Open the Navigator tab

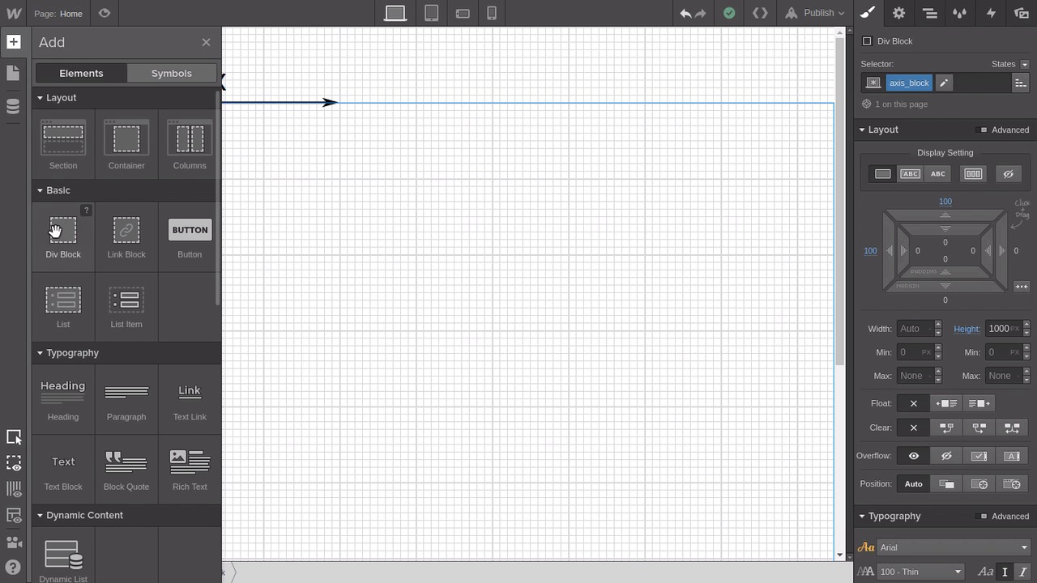coord(929,13)
